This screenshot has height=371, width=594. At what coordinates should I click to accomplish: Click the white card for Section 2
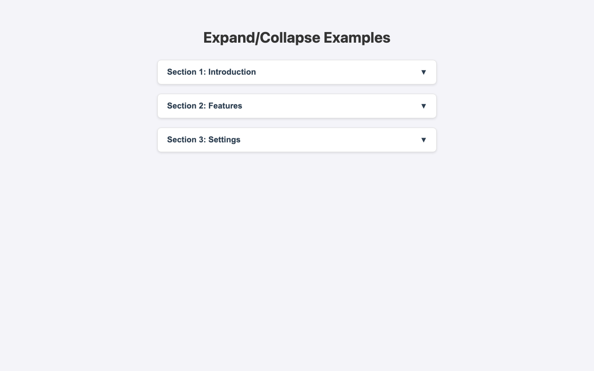click(297, 106)
